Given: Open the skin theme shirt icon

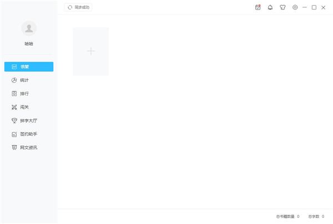Looking at the screenshot, I should (x=282, y=7).
